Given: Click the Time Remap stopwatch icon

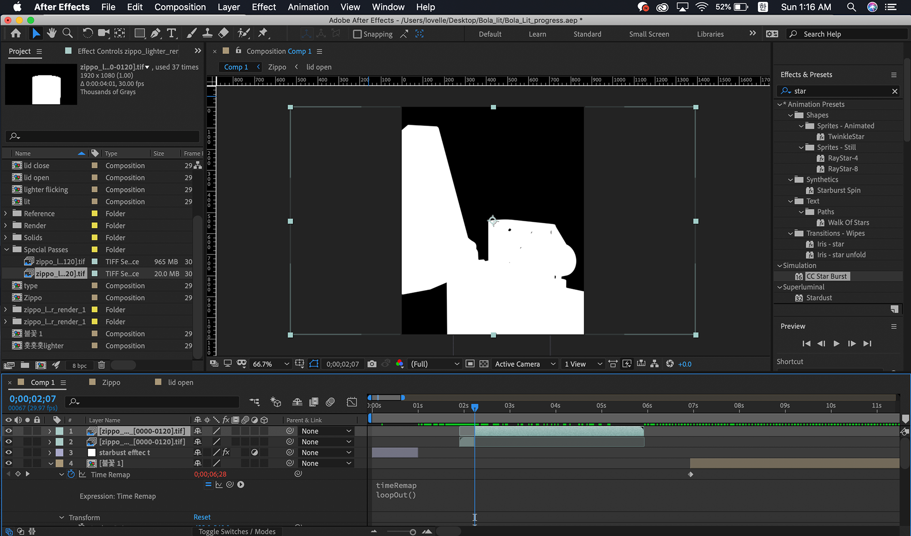Looking at the screenshot, I should (71, 474).
